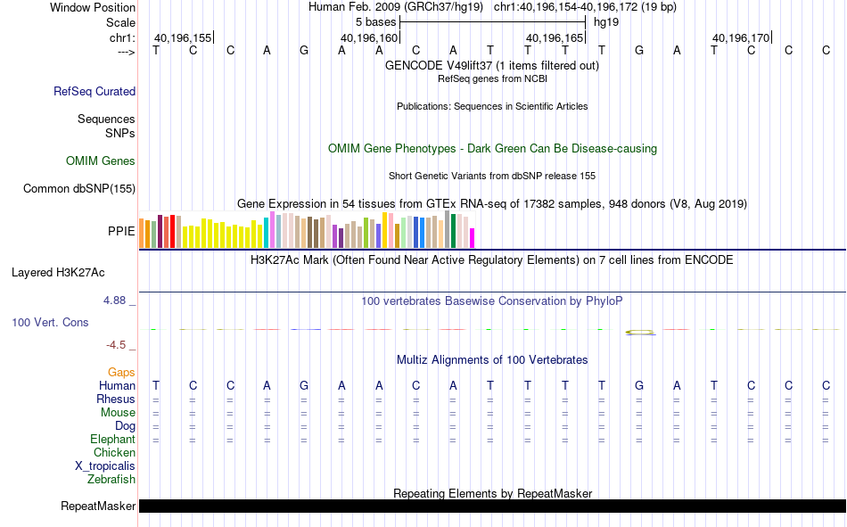Screen dimensions: 847x527
Task: Click the Dog alignment row label
Action: [x=125, y=426]
